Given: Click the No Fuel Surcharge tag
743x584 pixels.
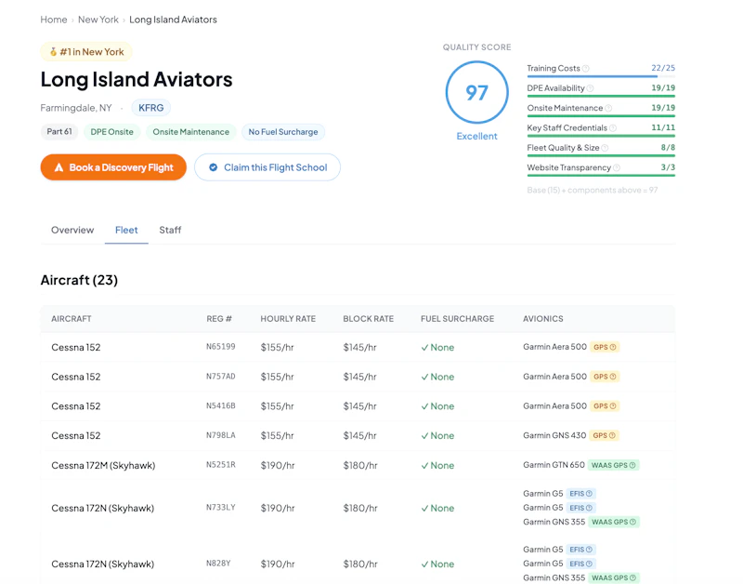Looking at the screenshot, I should [283, 132].
